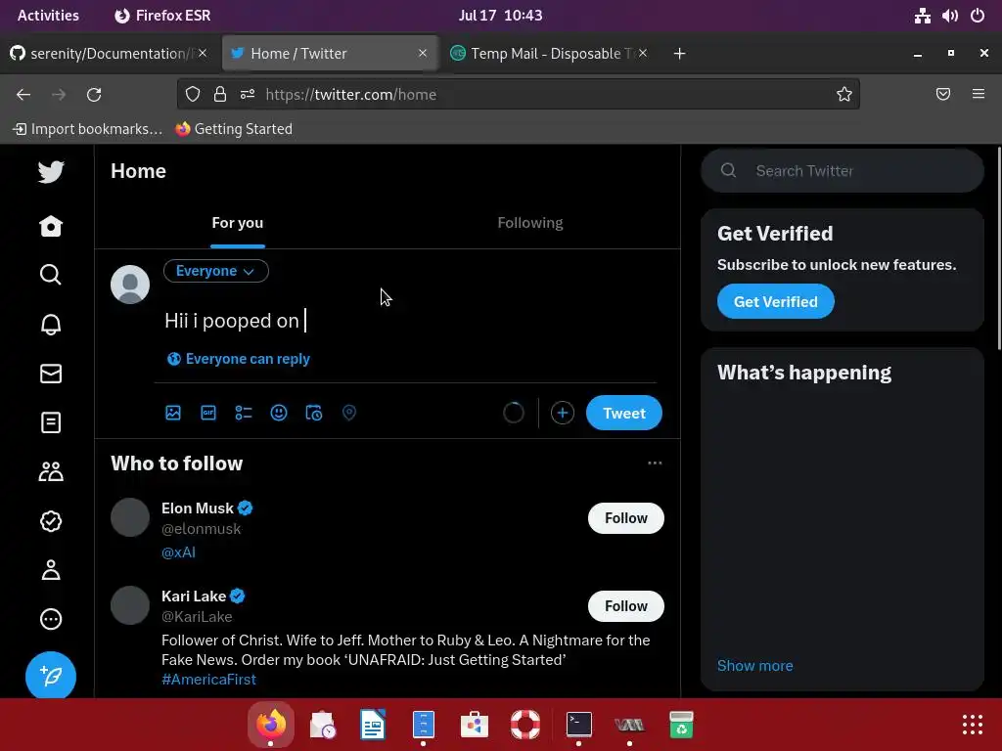Open the Verified badge sidebar icon

[51, 521]
